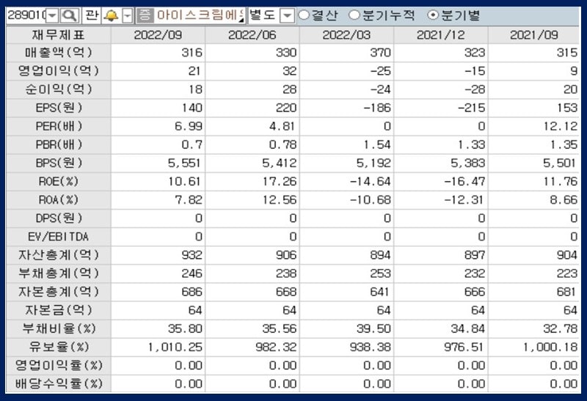Click the ROE value 17.26
This screenshot has height=401, width=587.
pyautogui.click(x=280, y=181)
